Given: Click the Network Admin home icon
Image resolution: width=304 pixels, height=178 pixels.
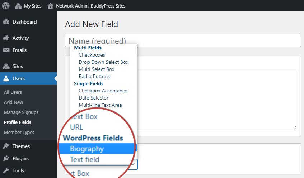Looking at the screenshot, I should [51, 6].
